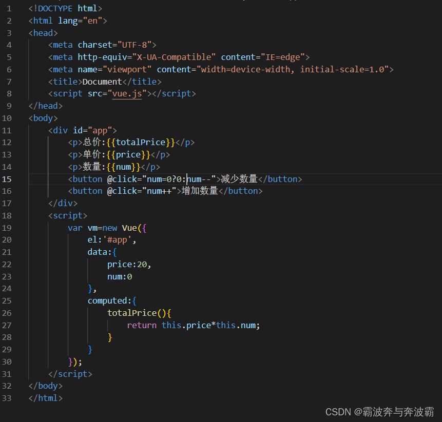This screenshot has width=442, height=422.
Task: Click line number 1 in the gutter
Action: click(x=9, y=8)
